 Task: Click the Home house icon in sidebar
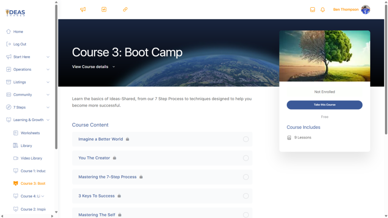pos(9,31)
